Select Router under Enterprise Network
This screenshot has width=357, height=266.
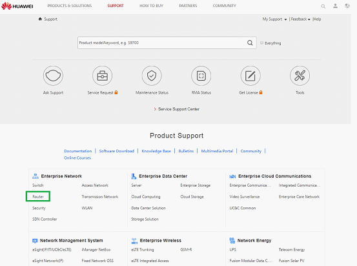pos(38,196)
